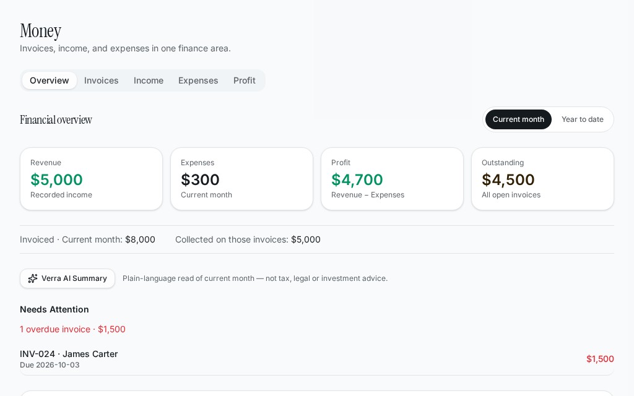Click the Expenses $300 card
634x396 pixels.
coord(242,179)
